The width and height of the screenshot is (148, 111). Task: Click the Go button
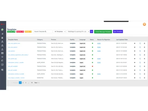[x=91, y=31]
